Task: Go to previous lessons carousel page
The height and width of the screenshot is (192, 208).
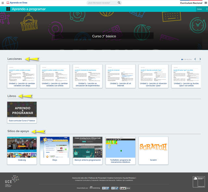Action: pyautogui.click(x=195, y=59)
